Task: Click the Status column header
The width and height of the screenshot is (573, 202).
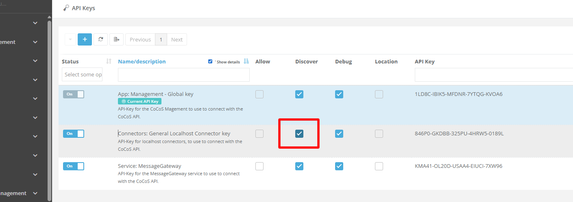Action: click(70, 61)
